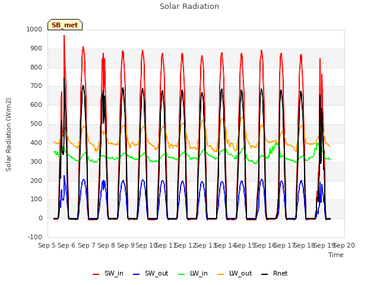Click the 200 y-axis tick label
This screenshot has height=285, width=380.
tap(36, 180)
